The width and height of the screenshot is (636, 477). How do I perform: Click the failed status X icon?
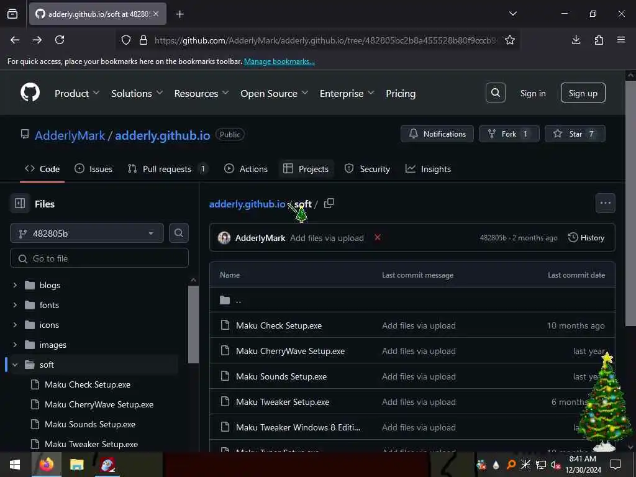click(x=377, y=237)
